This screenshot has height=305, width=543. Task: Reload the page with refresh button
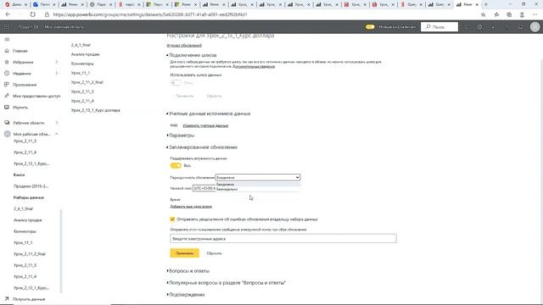[32, 14]
